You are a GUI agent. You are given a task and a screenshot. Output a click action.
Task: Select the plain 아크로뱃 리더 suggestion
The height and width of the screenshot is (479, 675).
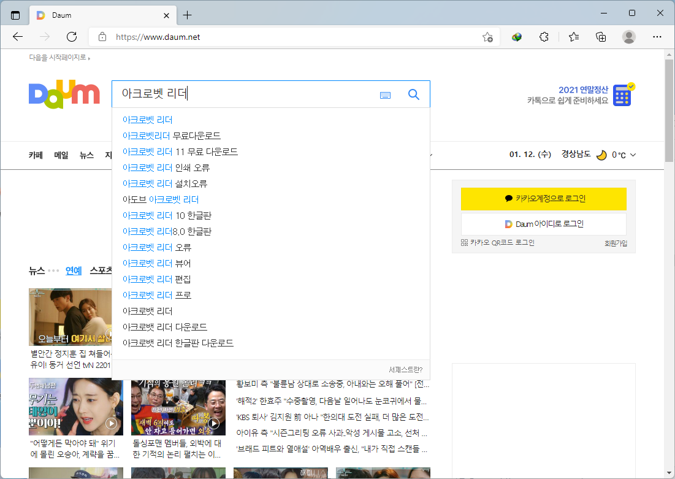(147, 311)
